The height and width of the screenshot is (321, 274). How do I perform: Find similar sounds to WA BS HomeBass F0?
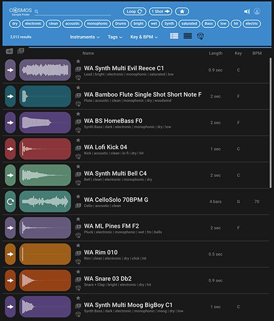[78, 130]
